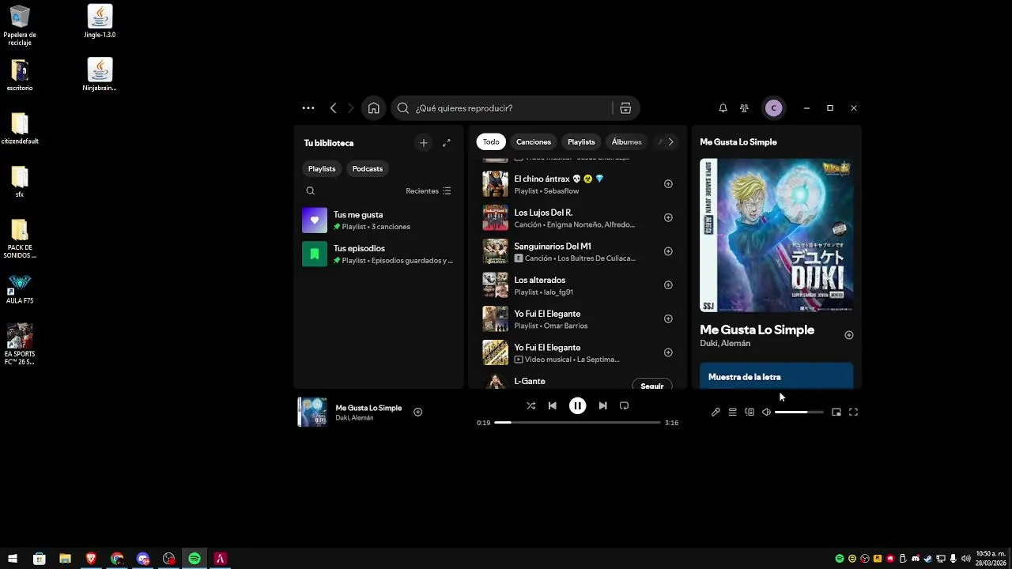1012x569 pixels.
Task: Open the artist link Duki, Alemán in panel
Action: [725, 343]
